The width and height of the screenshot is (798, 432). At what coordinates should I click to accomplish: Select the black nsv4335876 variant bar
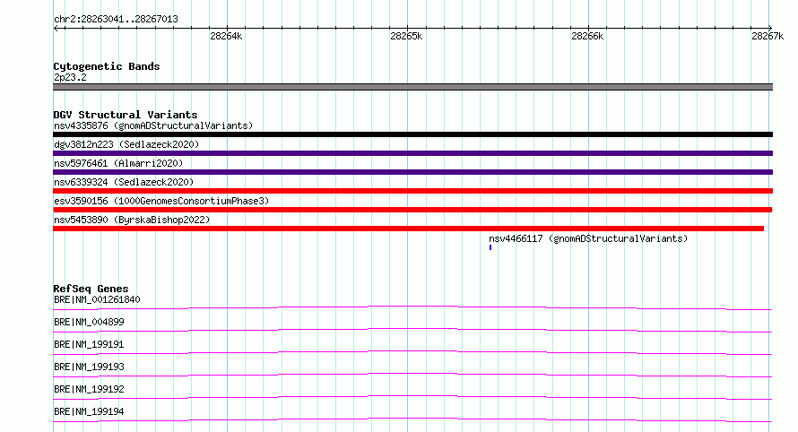[x=412, y=134]
